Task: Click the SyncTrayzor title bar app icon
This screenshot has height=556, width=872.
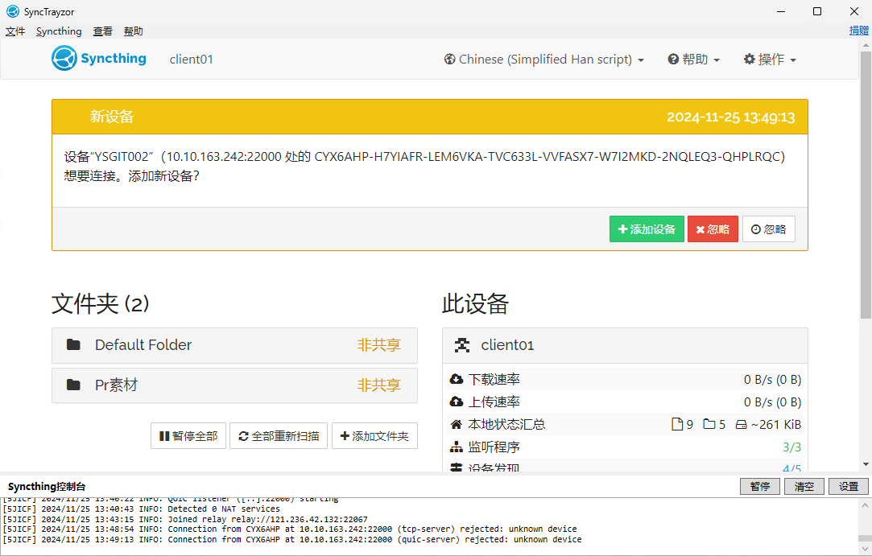Action: [12, 11]
